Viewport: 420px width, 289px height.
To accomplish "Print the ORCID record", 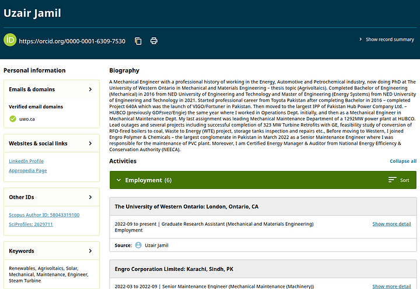I will point(154,41).
